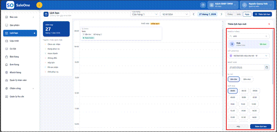277x132 pixels.
Task: Go to next day with right arrow
Action: point(221,14)
